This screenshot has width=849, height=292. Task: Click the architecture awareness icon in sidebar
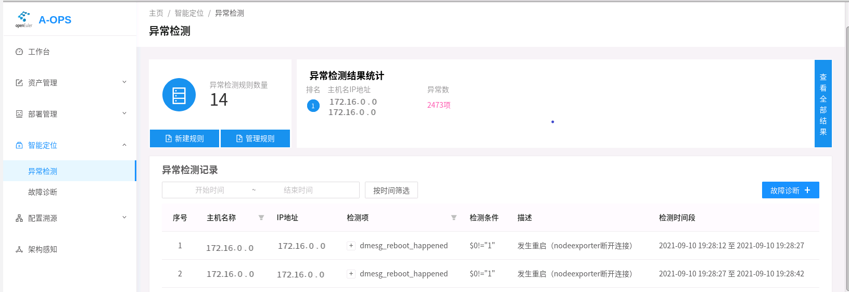tap(19, 249)
